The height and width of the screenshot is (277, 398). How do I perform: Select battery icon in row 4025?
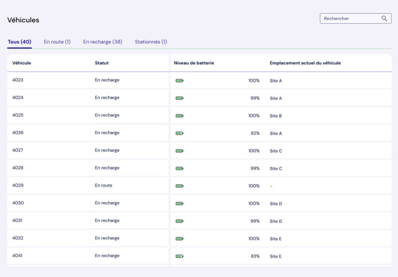click(x=179, y=116)
